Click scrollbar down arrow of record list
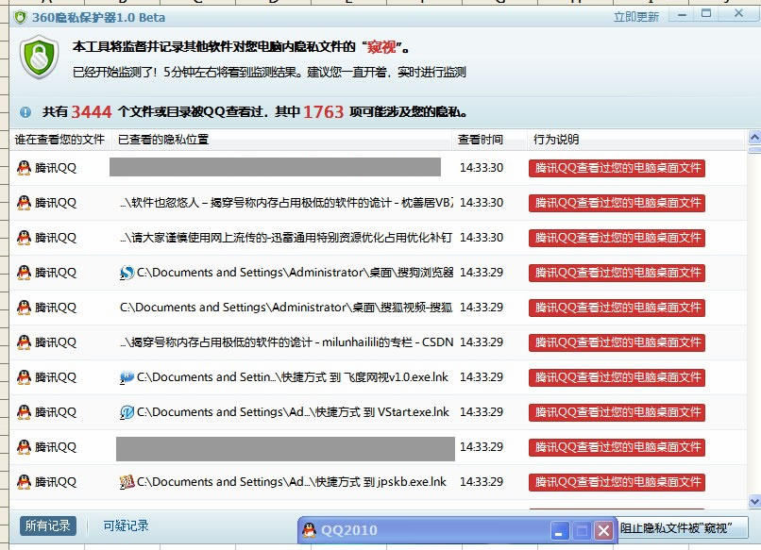The width and height of the screenshot is (761, 550). [754, 501]
